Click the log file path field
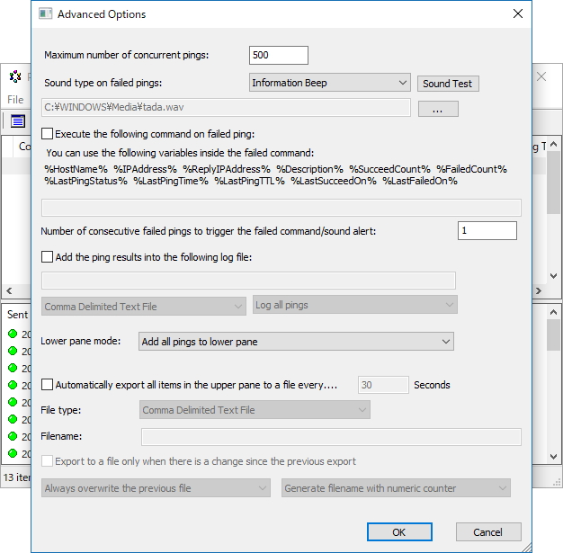 pos(248,281)
